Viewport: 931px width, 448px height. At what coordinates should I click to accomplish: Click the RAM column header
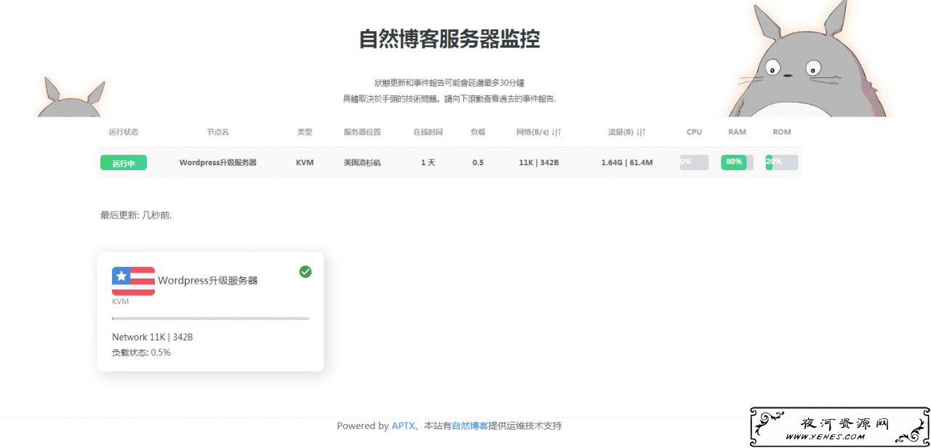pos(737,132)
